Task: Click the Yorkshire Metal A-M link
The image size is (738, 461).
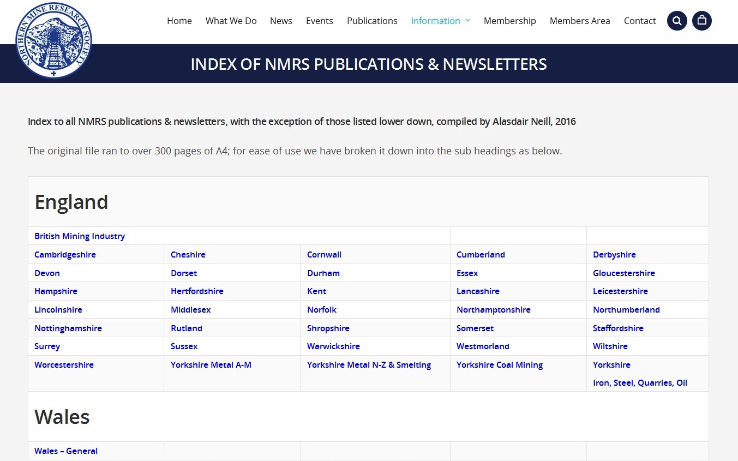Action: [211, 365]
